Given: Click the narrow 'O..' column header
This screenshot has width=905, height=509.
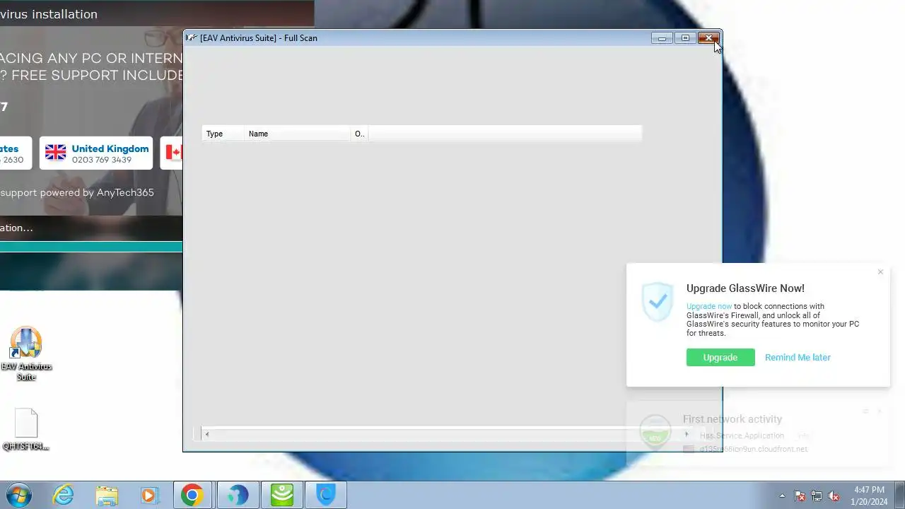Looking at the screenshot, I should tap(360, 134).
